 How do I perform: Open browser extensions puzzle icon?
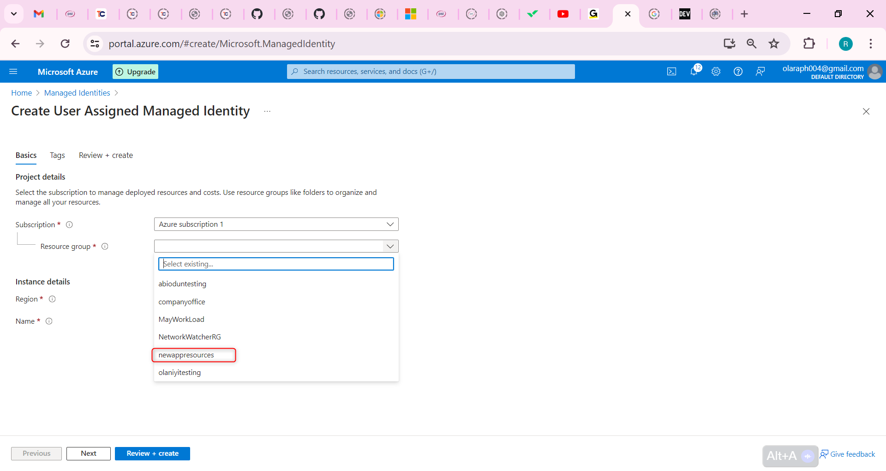809,43
